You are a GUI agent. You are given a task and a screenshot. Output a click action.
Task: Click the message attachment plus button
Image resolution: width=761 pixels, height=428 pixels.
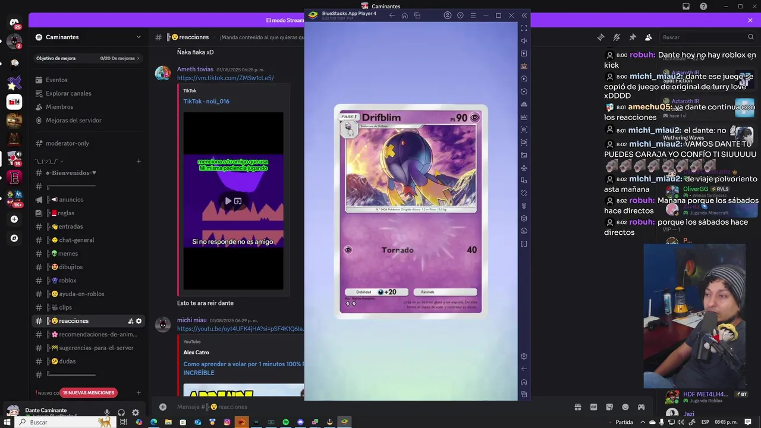coord(162,407)
